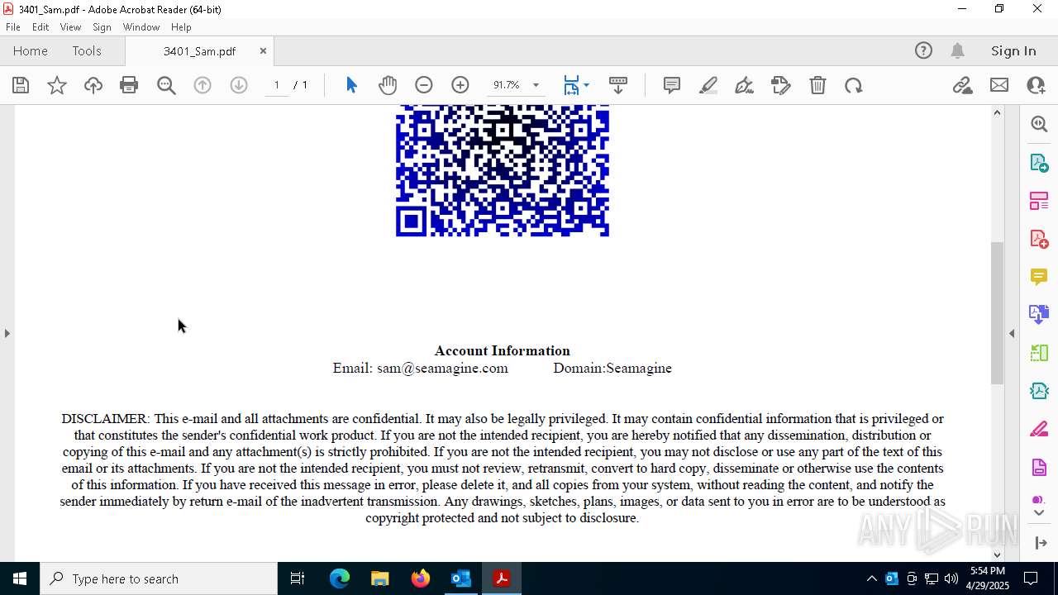Open the Help menu
Viewport: 1058px width, 595px height.
[181, 27]
